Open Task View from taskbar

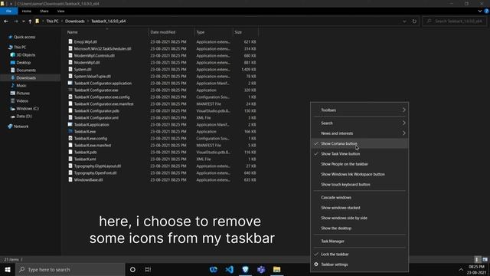coord(148,269)
